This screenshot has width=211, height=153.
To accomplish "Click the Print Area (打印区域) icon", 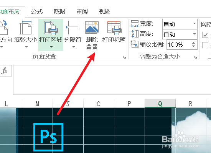I will (x=51, y=28).
